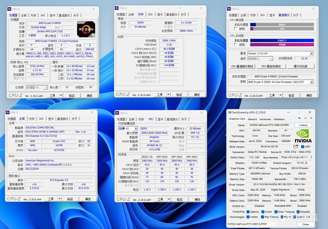The height and width of the screenshot is (229, 328).
Task: Click the 15.34 多线程倍率 value
Action: tap(304, 58)
